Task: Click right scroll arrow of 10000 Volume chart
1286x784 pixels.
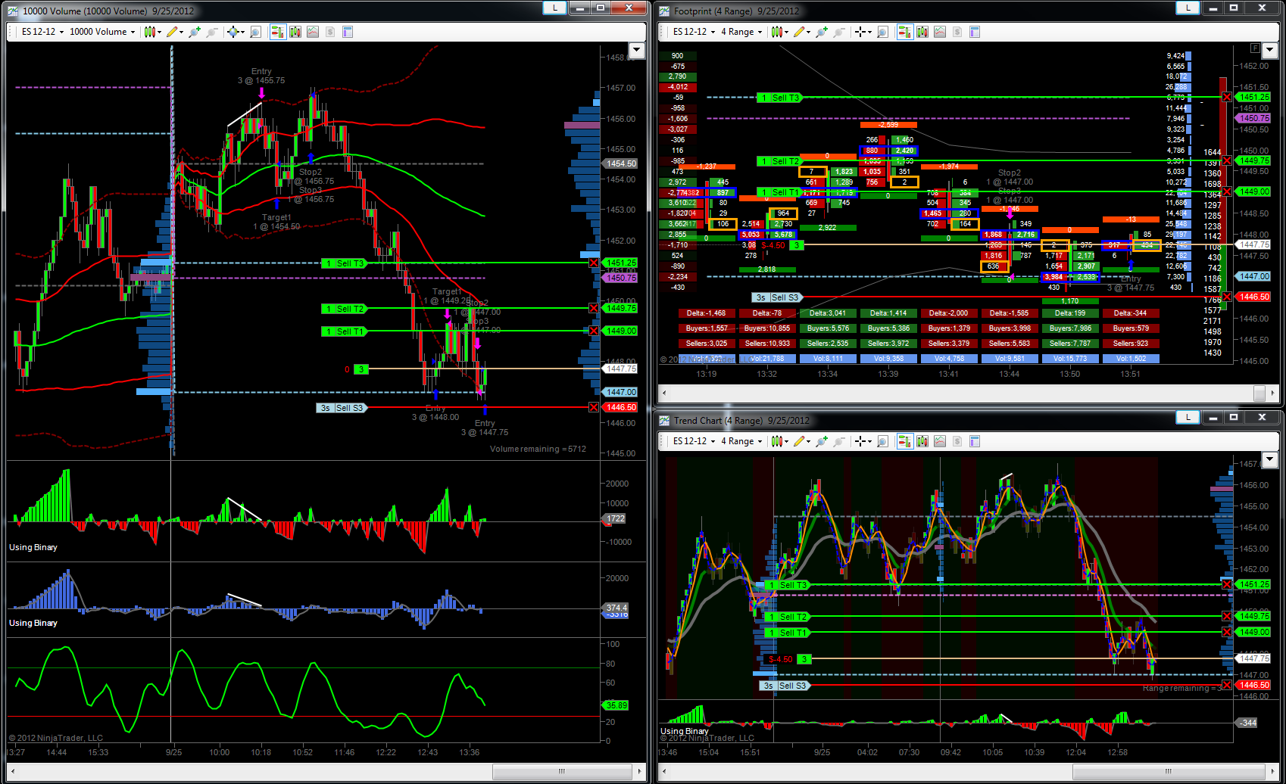Action: coord(640,771)
